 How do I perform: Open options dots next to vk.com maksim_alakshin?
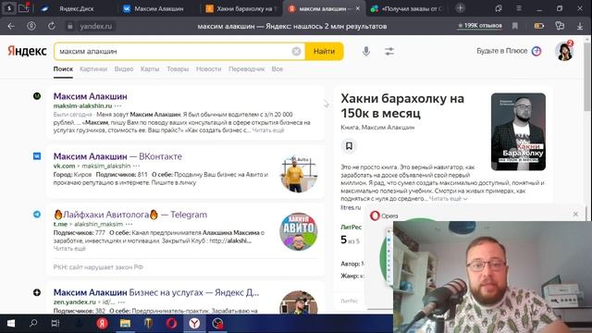(x=136, y=166)
